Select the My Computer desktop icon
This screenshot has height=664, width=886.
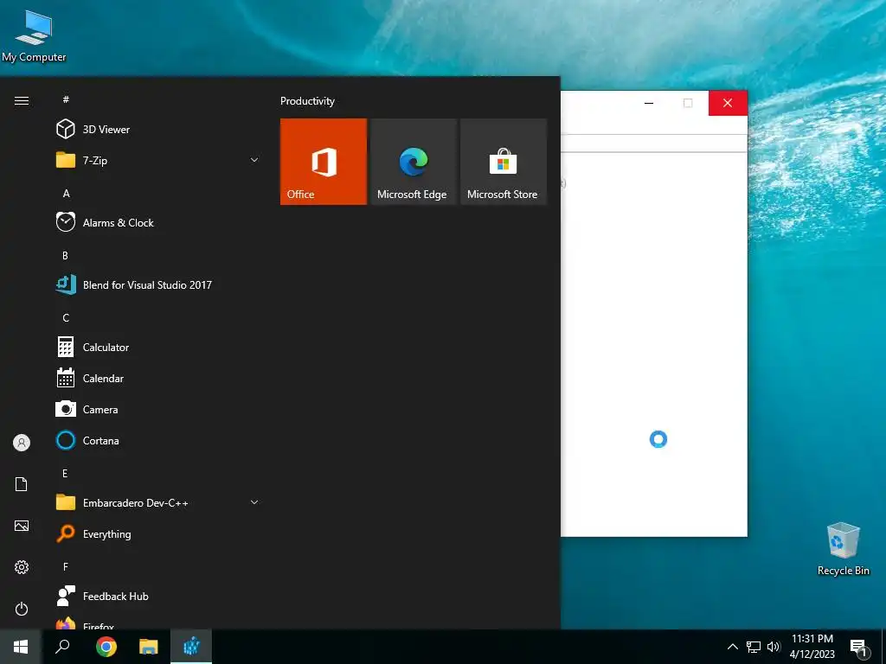(x=34, y=35)
